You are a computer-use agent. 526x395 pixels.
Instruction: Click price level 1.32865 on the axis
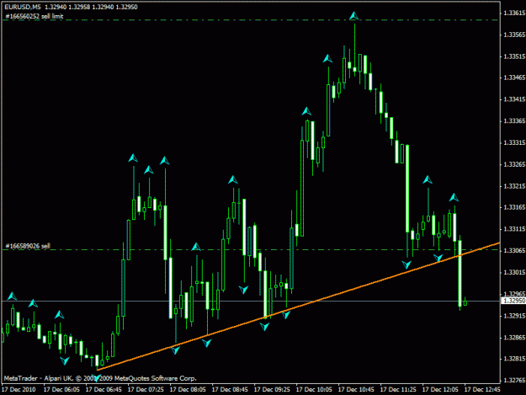[x=514, y=338]
